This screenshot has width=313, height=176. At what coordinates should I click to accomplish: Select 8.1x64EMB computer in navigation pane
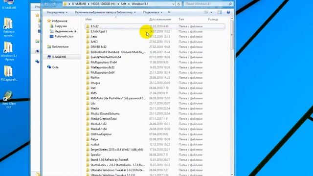[x=59, y=57]
